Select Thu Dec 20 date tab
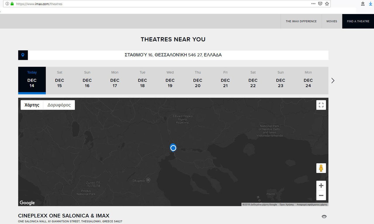Screen dimensions: 374x224 [x=198, y=80]
